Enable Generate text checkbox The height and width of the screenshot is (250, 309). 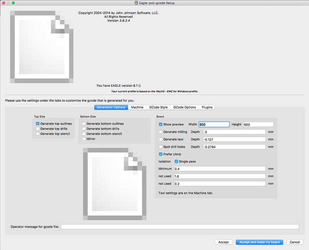(161, 139)
